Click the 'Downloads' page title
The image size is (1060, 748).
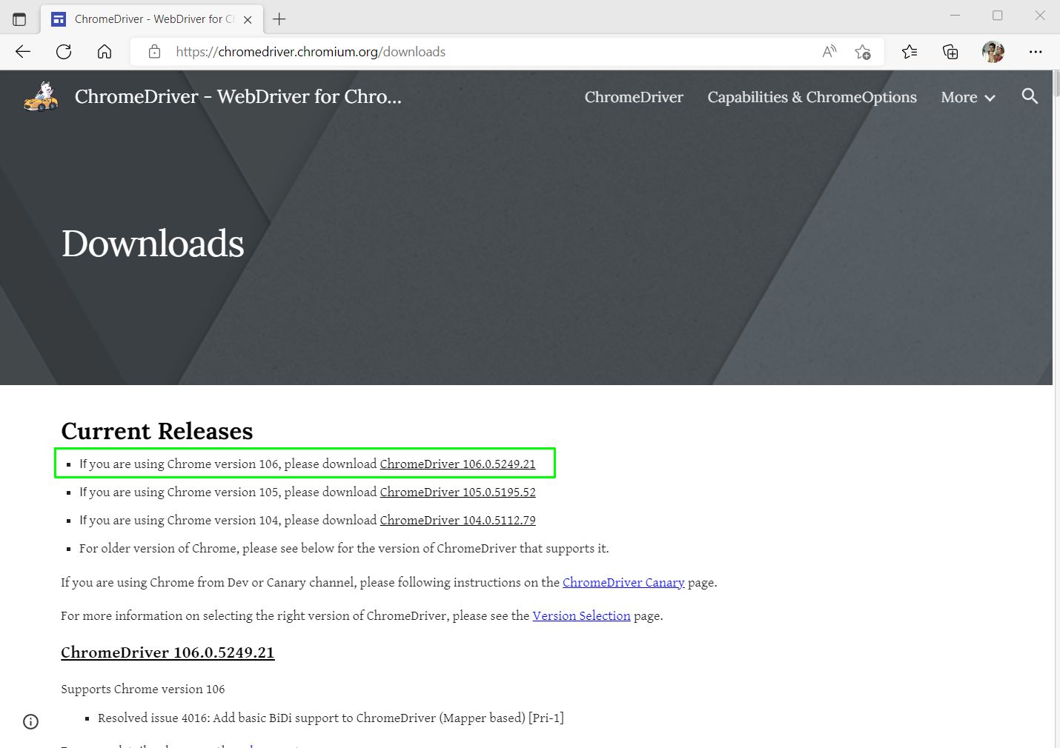point(153,244)
